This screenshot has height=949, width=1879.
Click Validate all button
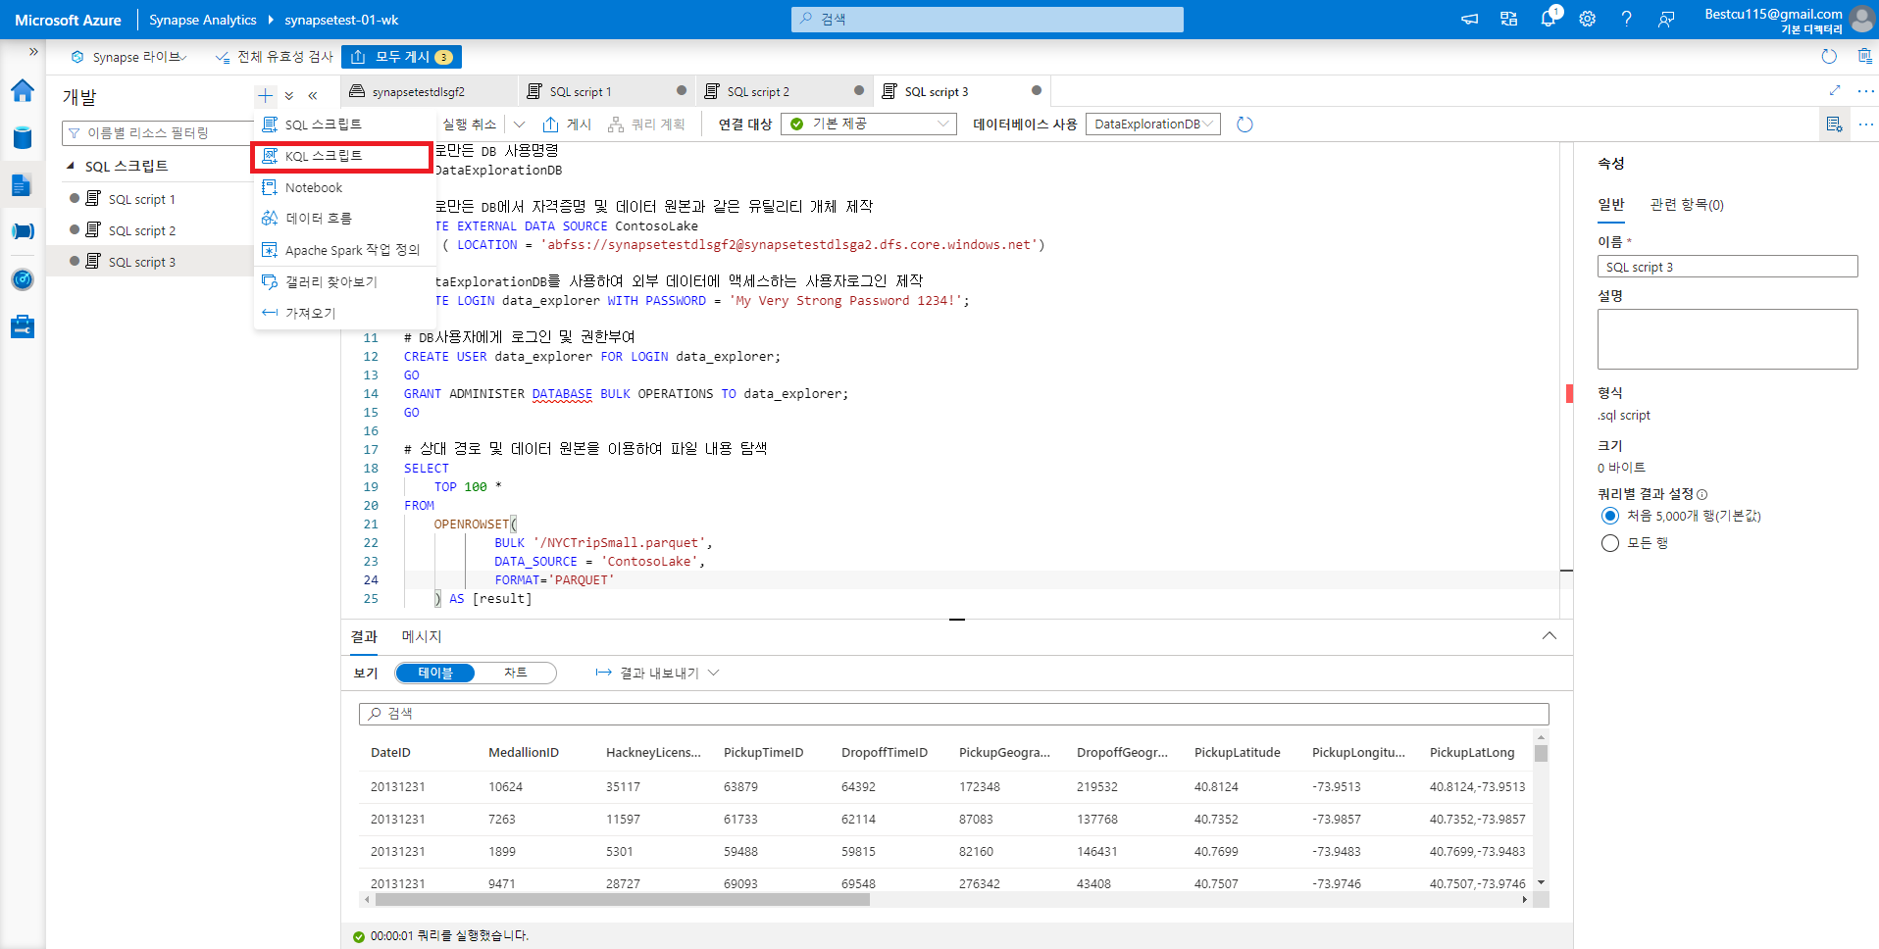[274, 57]
